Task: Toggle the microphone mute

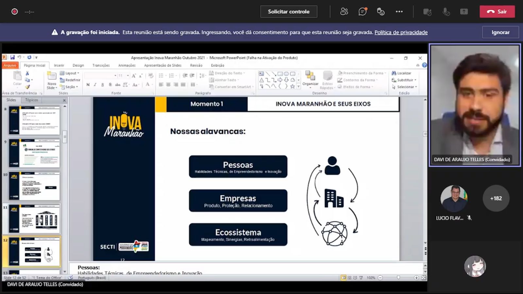Action: pyautogui.click(x=446, y=12)
